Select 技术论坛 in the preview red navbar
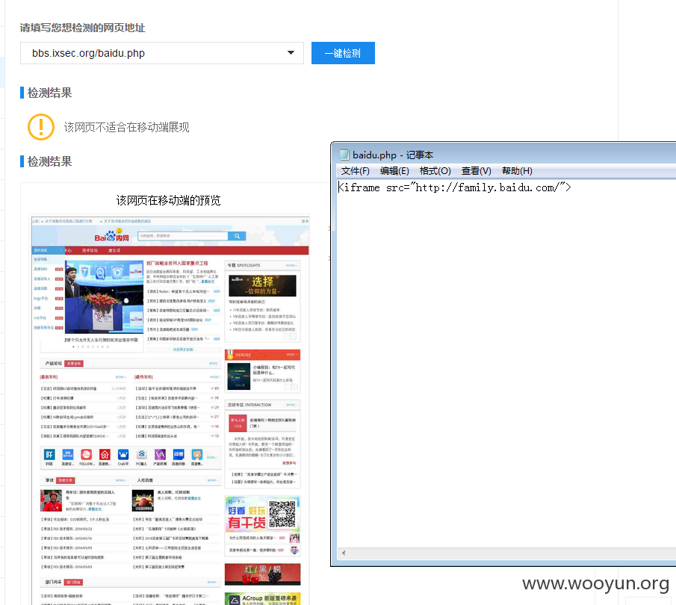Image resolution: width=676 pixels, height=605 pixels. [x=90, y=250]
